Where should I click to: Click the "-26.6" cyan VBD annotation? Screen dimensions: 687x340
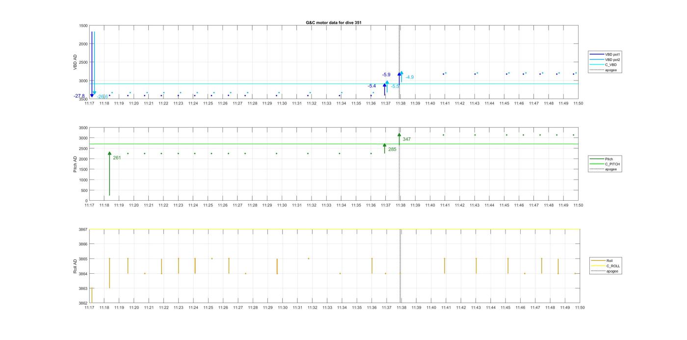pyautogui.click(x=102, y=97)
